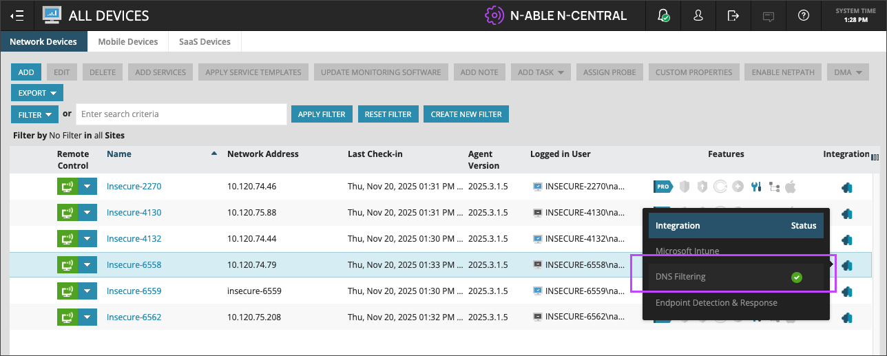This screenshot has width=887, height=356.
Task: Open the help question mark icon
Action: [x=803, y=15]
